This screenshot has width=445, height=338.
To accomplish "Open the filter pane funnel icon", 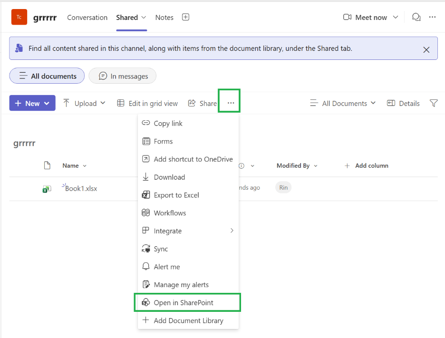I will (434, 103).
